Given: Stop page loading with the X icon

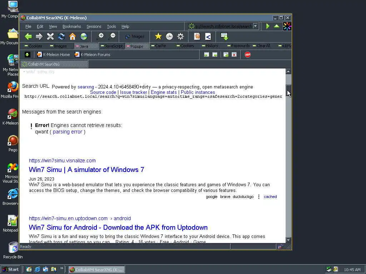Looking at the screenshot, I should pos(50,36).
